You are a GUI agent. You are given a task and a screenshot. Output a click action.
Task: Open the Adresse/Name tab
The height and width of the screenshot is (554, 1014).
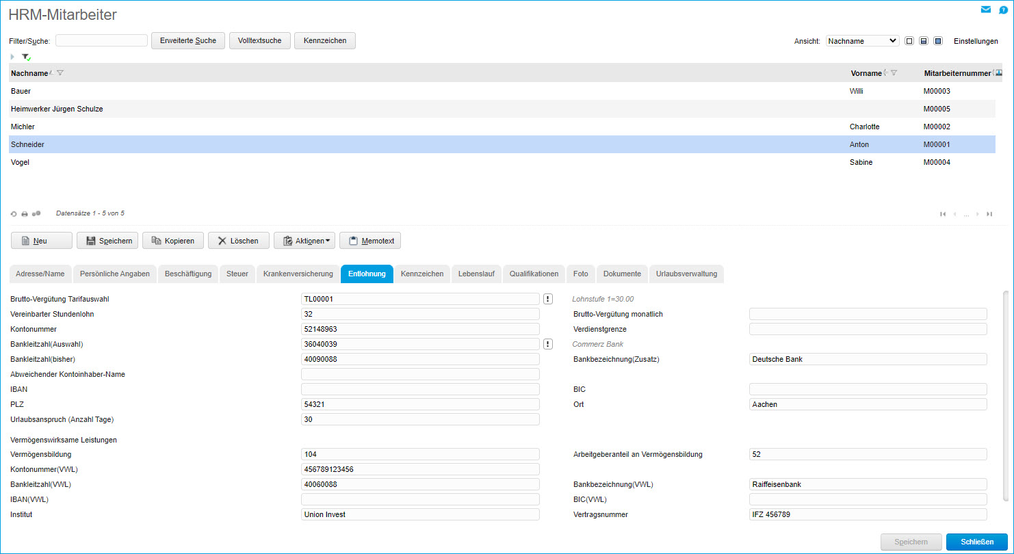pyautogui.click(x=40, y=274)
